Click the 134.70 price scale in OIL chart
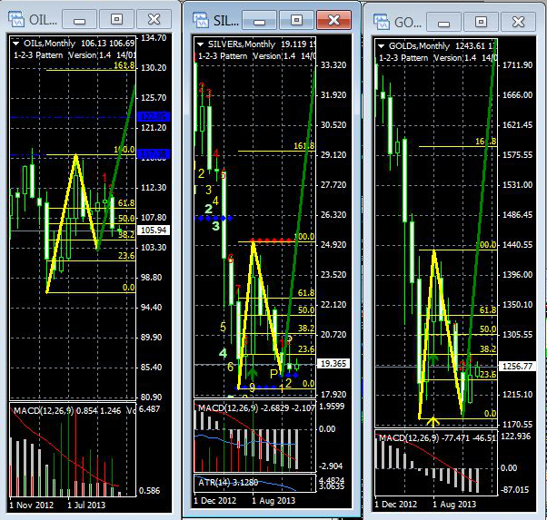This screenshot has width=547, height=520. (154, 37)
